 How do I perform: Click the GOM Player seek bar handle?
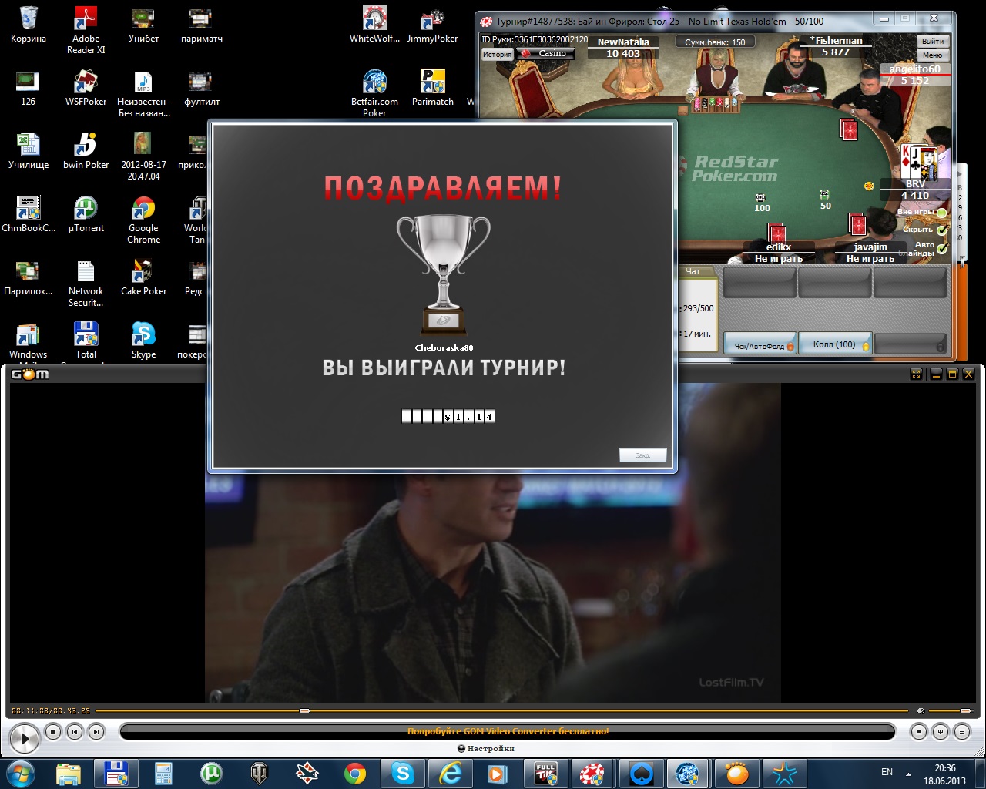tap(304, 710)
